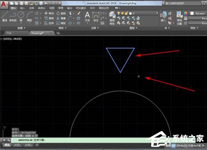Screen dimensions: 207x150
Task: Click the new drawing tab plus button
Action: [x=58, y=33]
